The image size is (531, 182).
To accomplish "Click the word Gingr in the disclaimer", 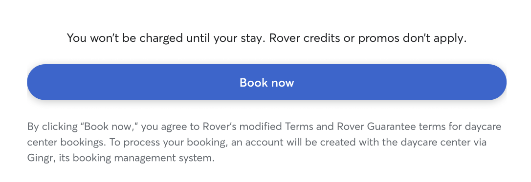I will point(41,158).
